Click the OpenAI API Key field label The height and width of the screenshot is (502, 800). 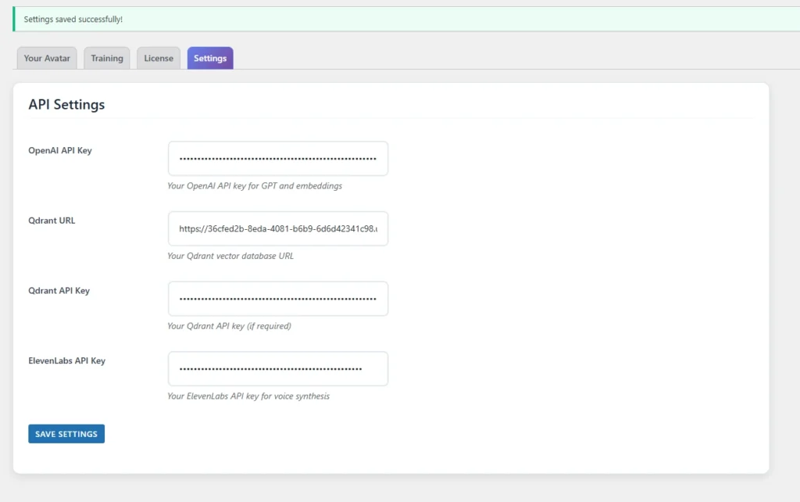(60, 150)
